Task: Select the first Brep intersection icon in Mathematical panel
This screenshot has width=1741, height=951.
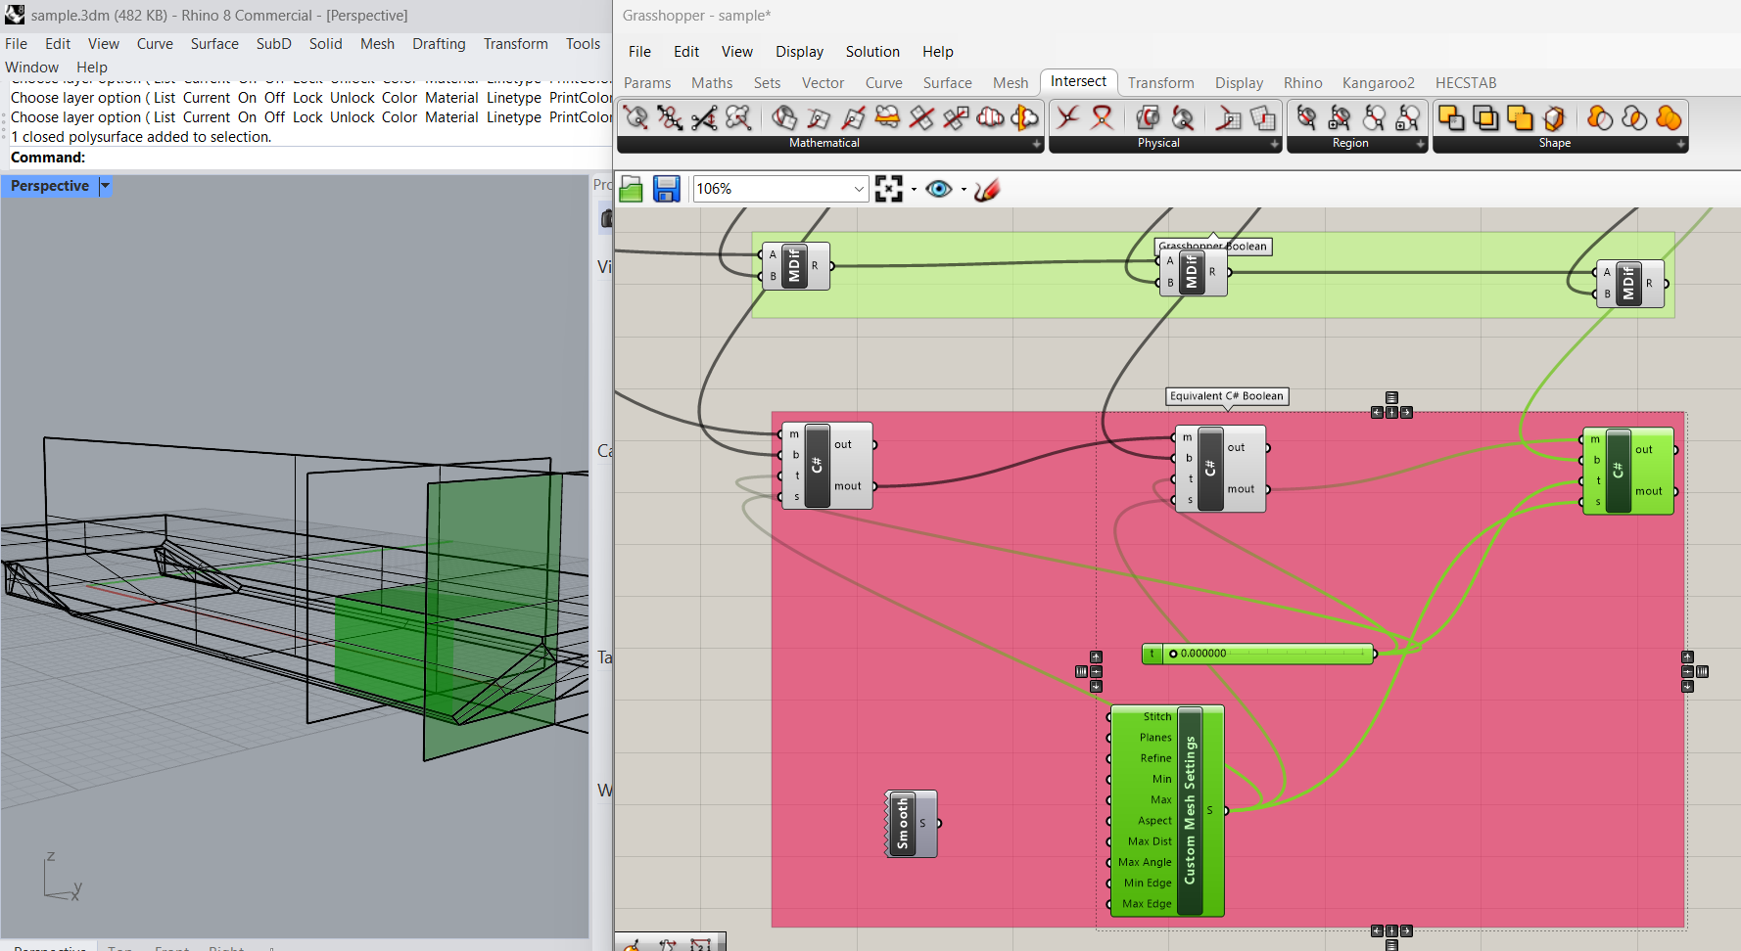Action: coord(636,117)
